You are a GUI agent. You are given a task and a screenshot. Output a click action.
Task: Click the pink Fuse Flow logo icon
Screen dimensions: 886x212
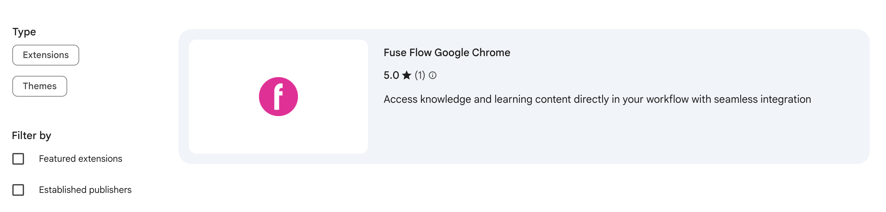click(278, 97)
